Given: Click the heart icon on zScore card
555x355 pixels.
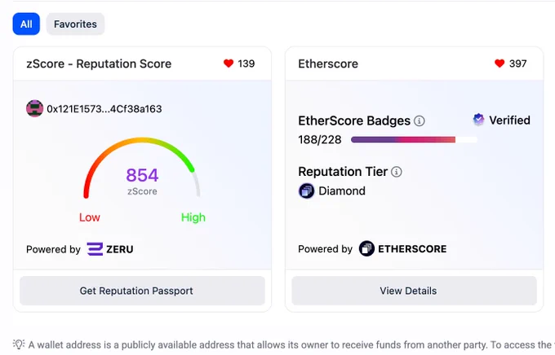Looking at the screenshot, I should tap(229, 64).
